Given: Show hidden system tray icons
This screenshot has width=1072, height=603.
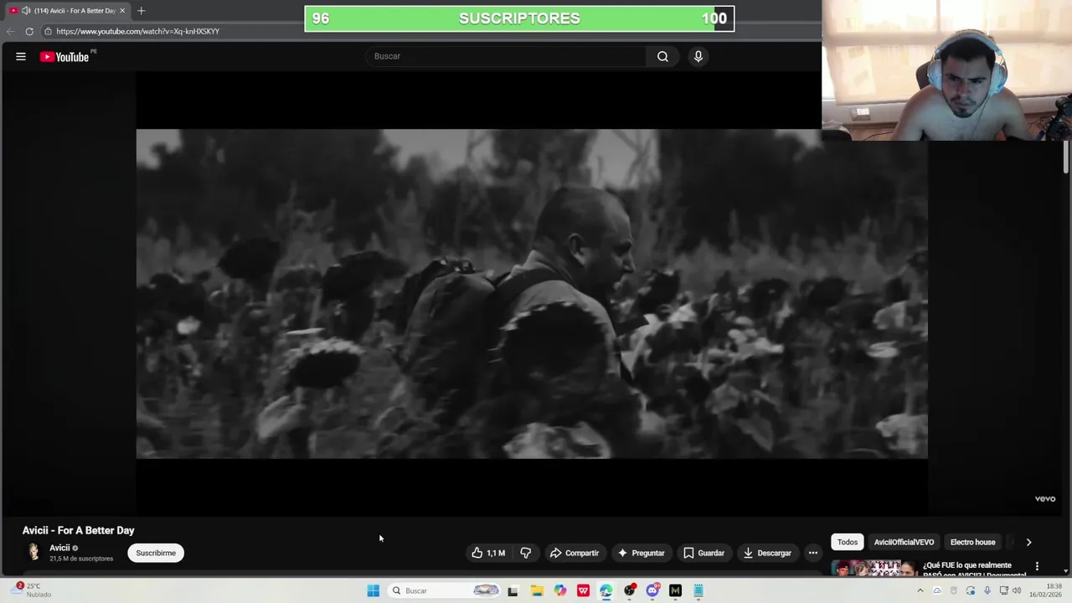Looking at the screenshot, I should click(x=920, y=590).
